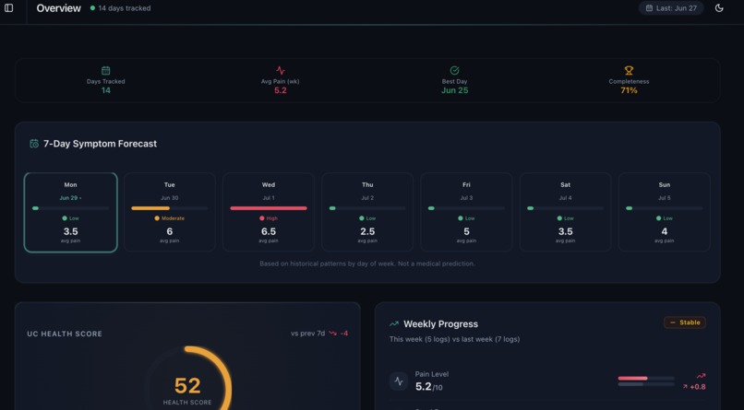Click the High status dot on Wednesday
This screenshot has height=410, width=744.
[262, 218]
